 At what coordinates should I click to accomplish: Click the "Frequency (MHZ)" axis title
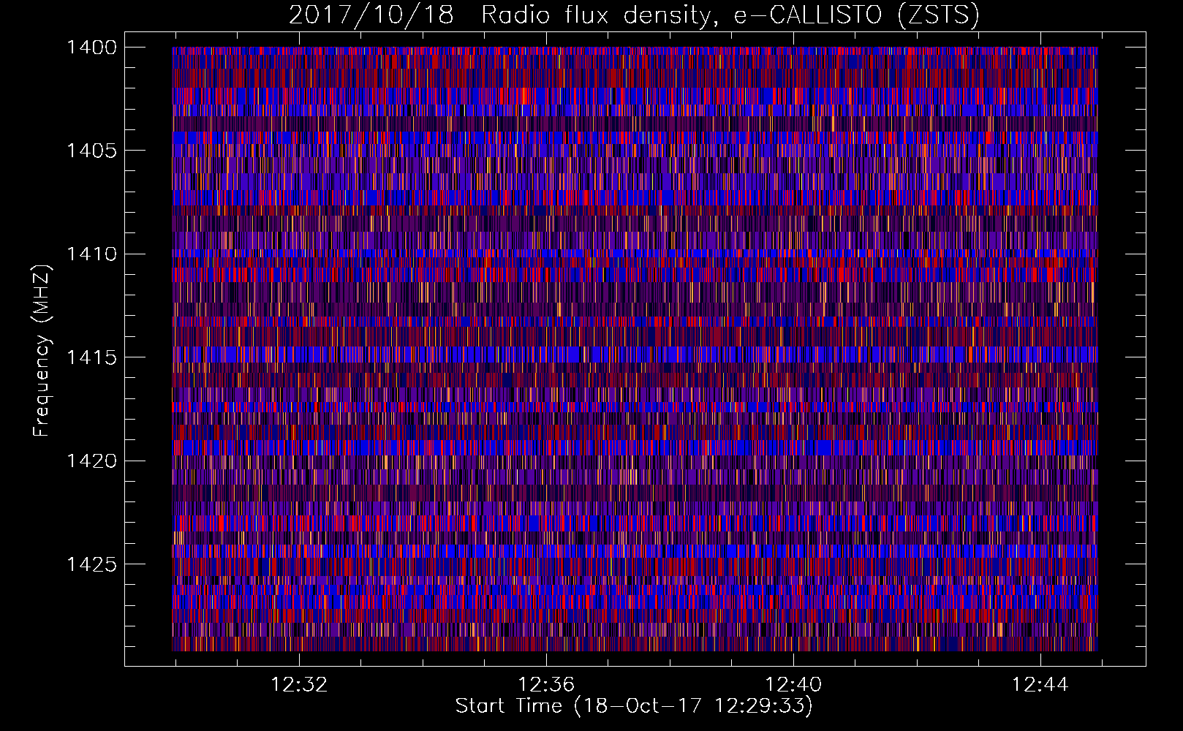[x=43, y=351]
